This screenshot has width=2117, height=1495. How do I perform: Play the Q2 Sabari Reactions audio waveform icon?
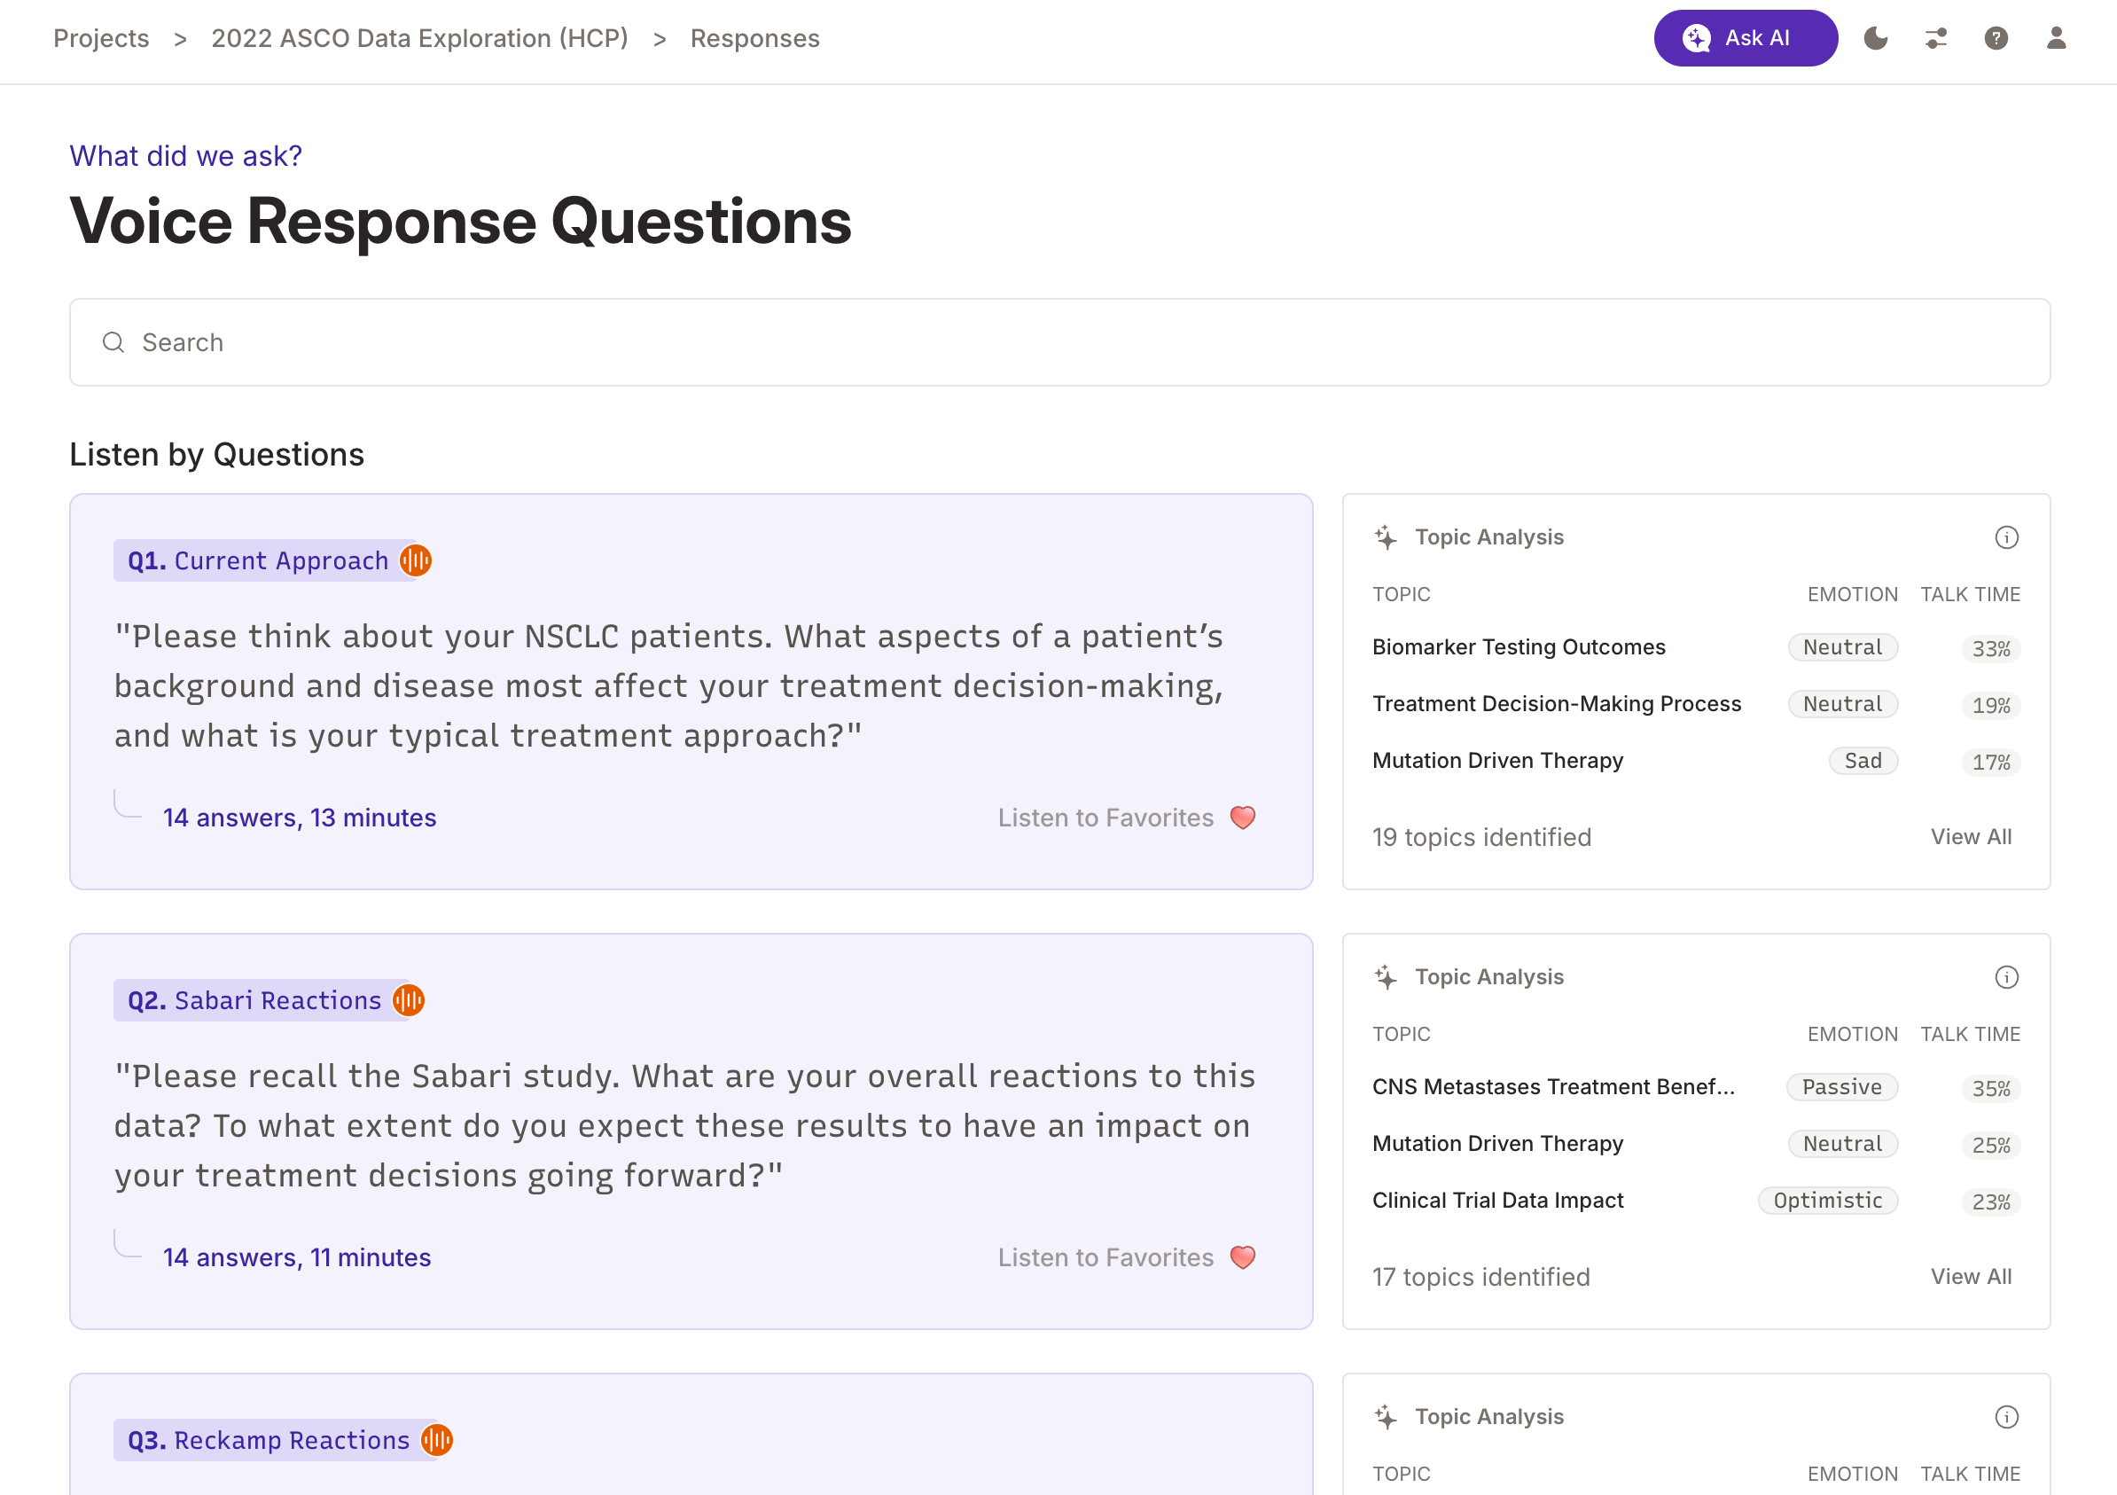click(x=409, y=999)
